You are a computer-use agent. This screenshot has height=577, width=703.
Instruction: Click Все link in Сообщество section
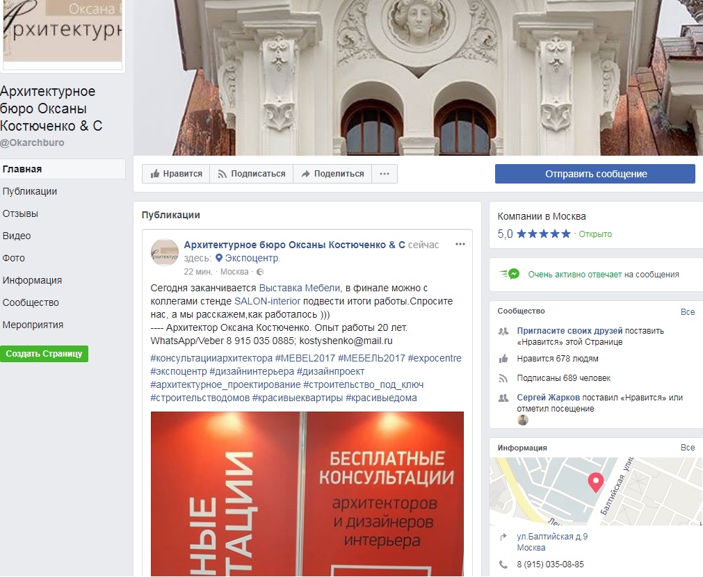pos(688,312)
